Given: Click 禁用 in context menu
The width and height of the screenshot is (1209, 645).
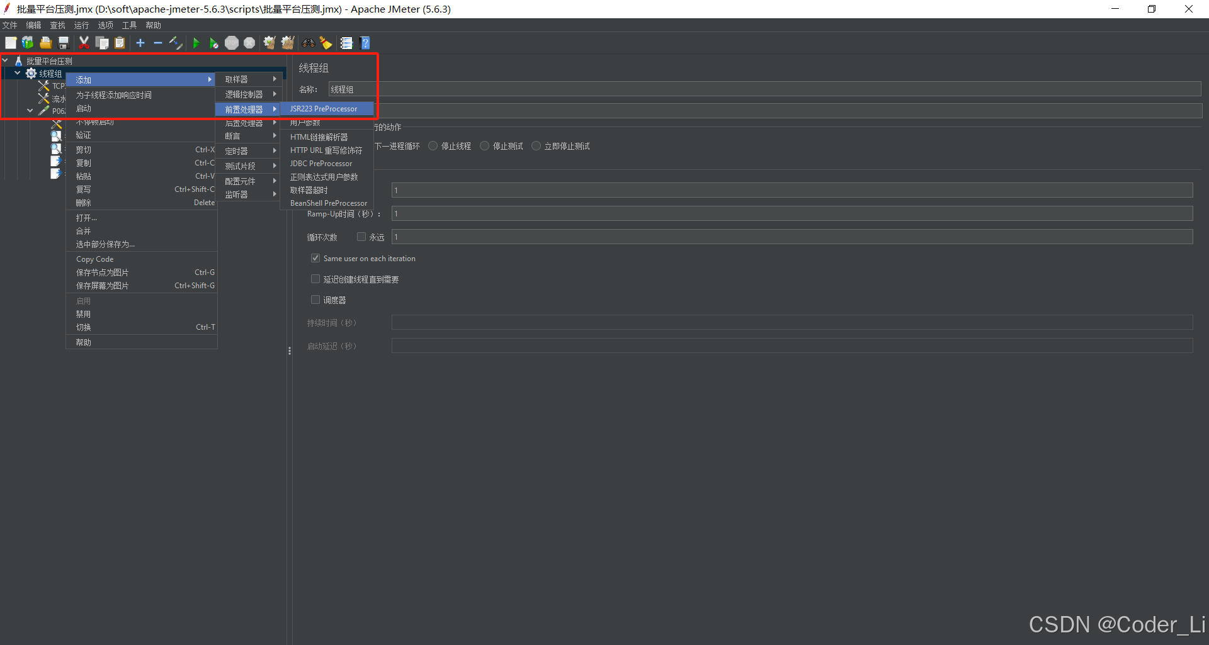Looking at the screenshot, I should coord(142,314).
